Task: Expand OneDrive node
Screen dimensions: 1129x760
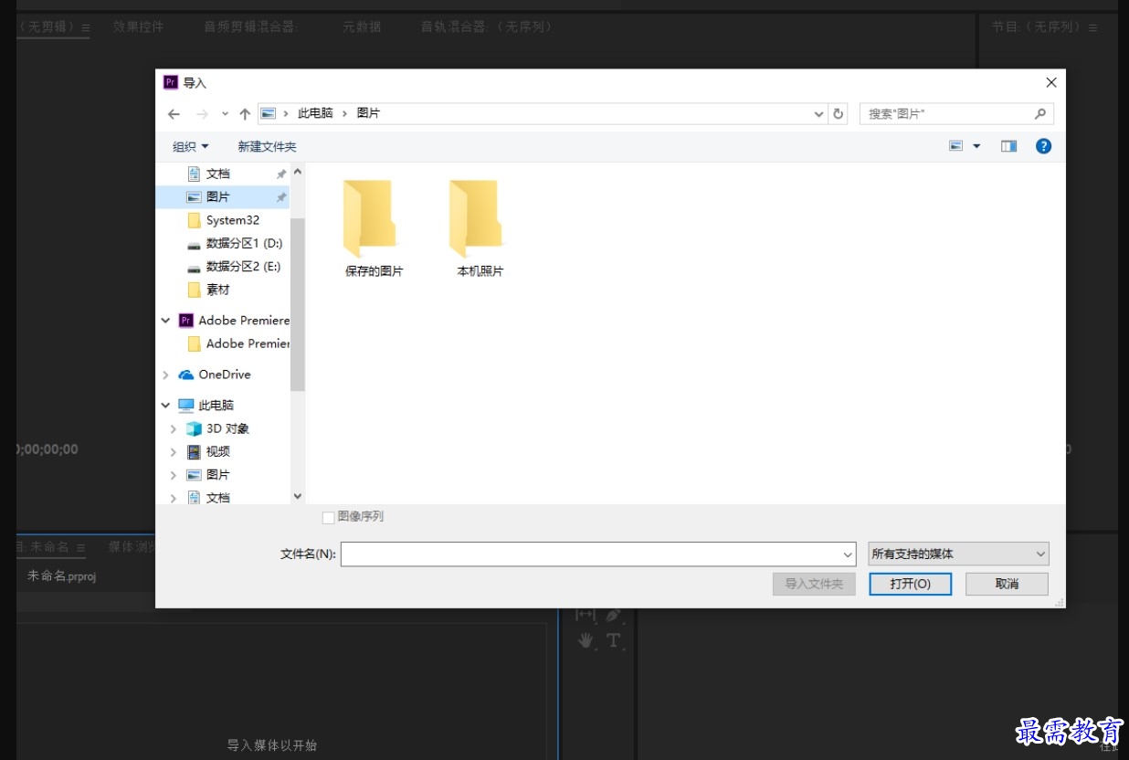Action: pyautogui.click(x=165, y=375)
